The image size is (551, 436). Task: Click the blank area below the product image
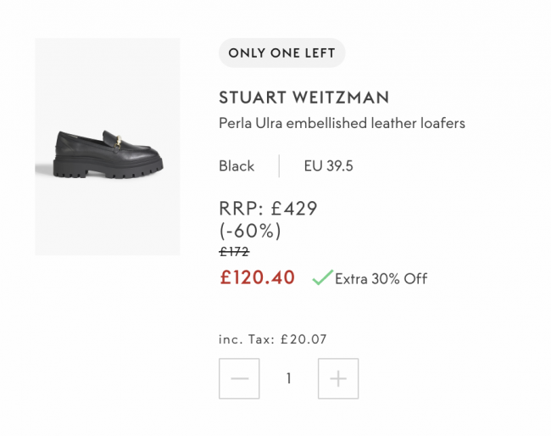108,334
